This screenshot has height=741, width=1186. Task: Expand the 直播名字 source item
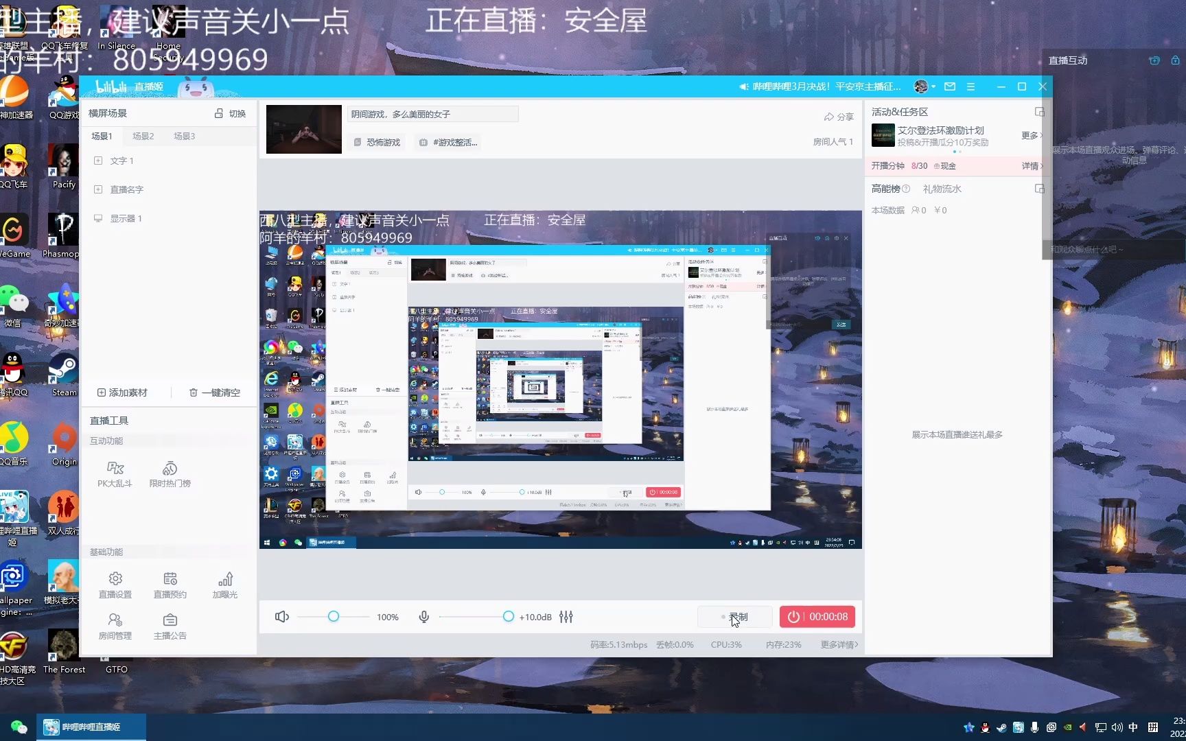click(98, 189)
